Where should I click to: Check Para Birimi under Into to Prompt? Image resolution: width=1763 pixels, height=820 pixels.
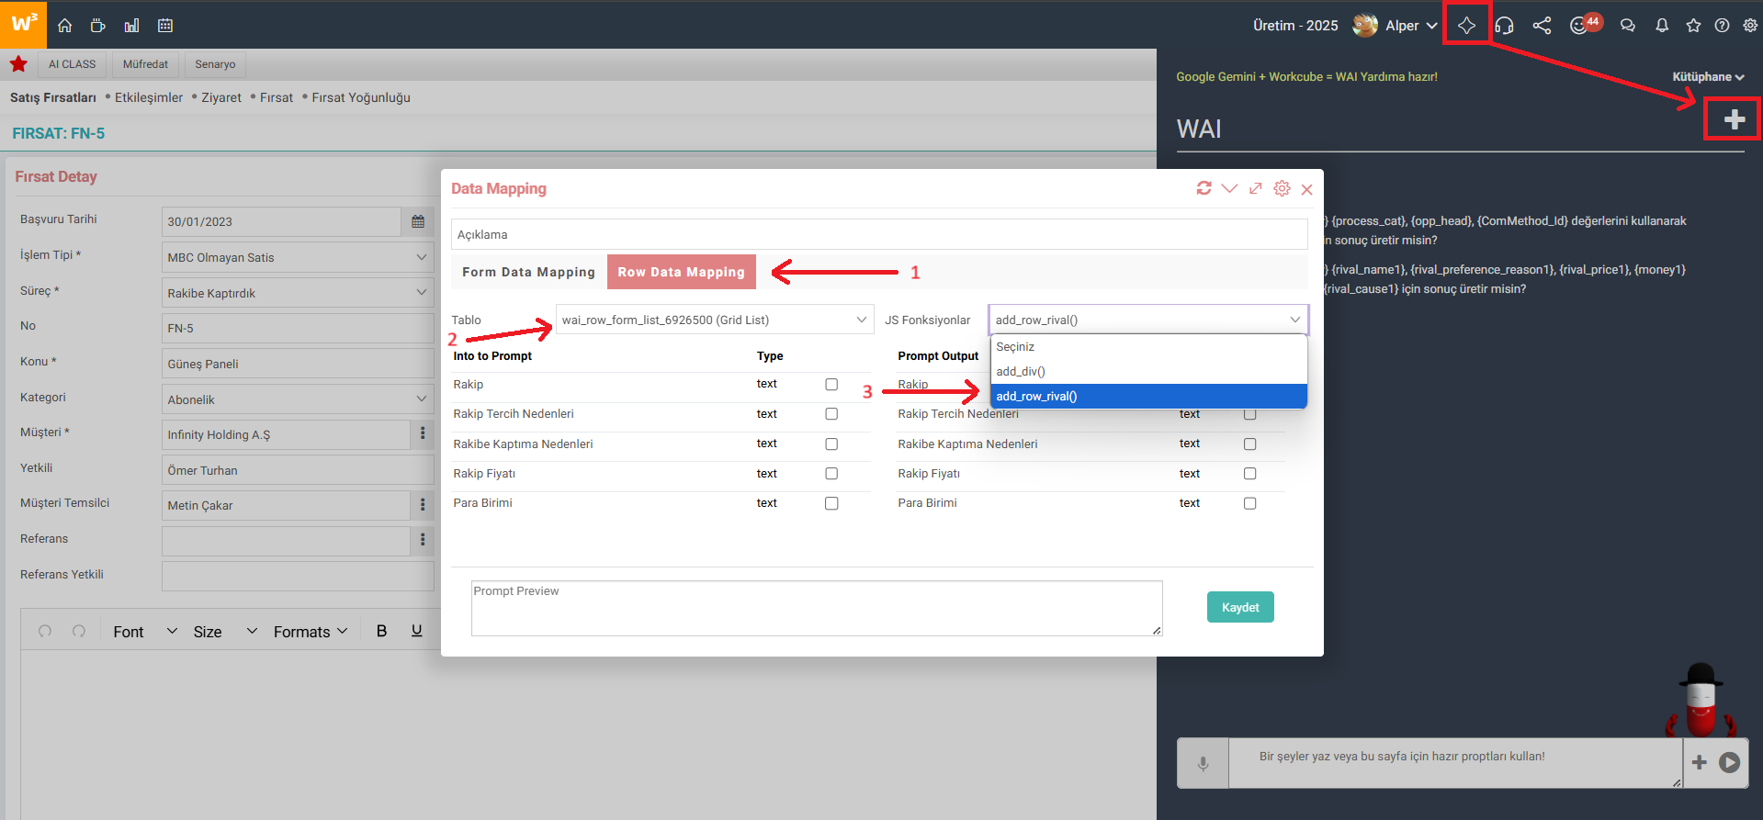point(831,503)
